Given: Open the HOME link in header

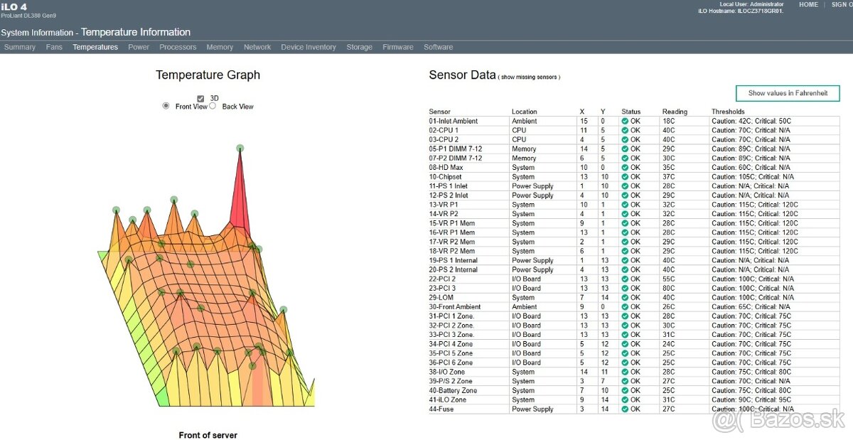Looking at the screenshot, I should (x=808, y=4).
